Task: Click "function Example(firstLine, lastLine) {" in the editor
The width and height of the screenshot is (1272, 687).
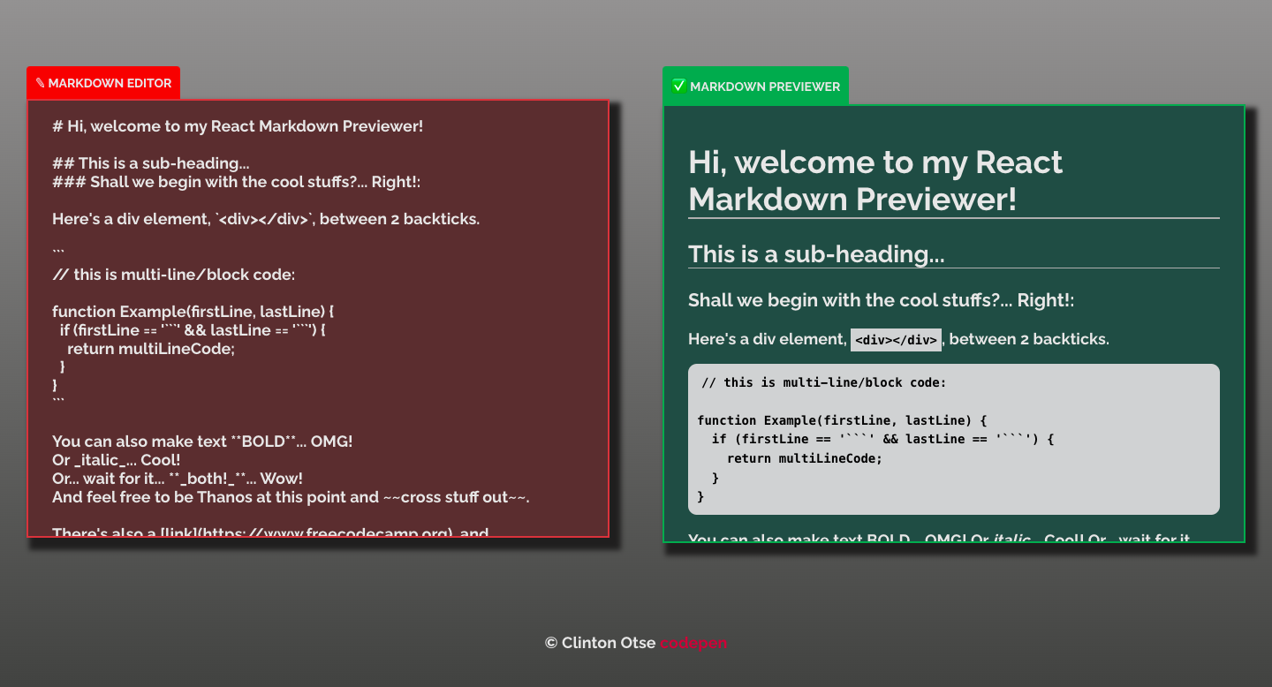Action: [x=193, y=312]
